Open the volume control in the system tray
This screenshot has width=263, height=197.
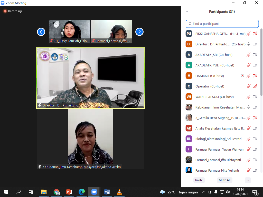(x=228, y=192)
